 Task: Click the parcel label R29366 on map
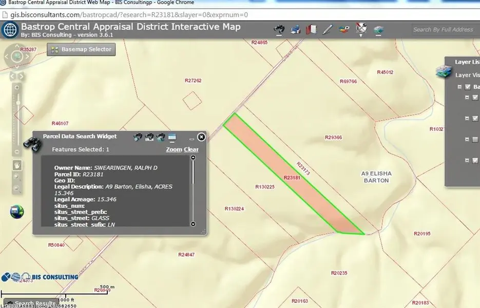333,138
